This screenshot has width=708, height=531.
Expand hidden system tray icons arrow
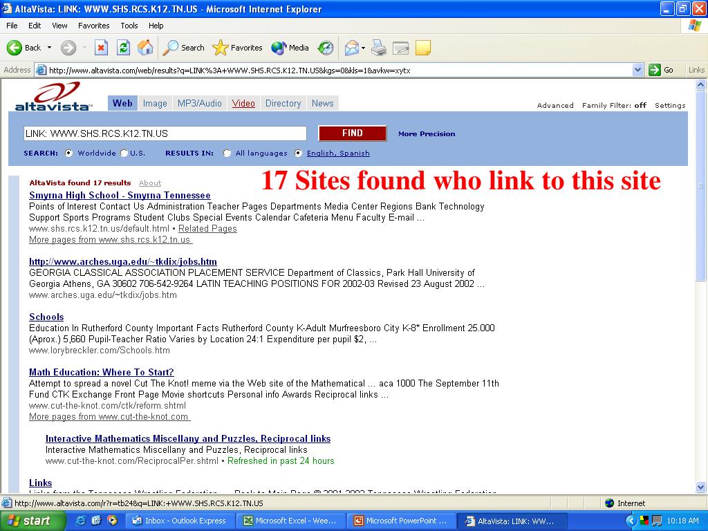pyautogui.click(x=631, y=521)
